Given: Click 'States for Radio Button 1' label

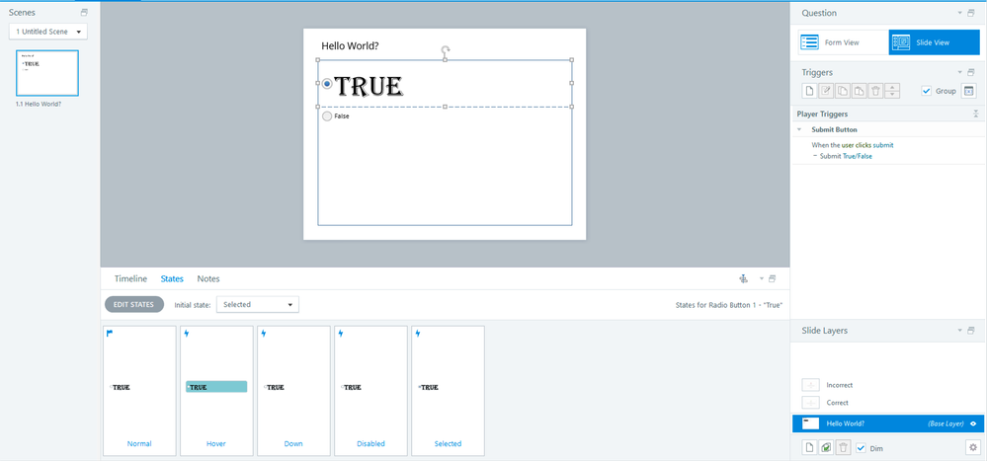Looking at the screenshot, I should (x=729, y=304).
